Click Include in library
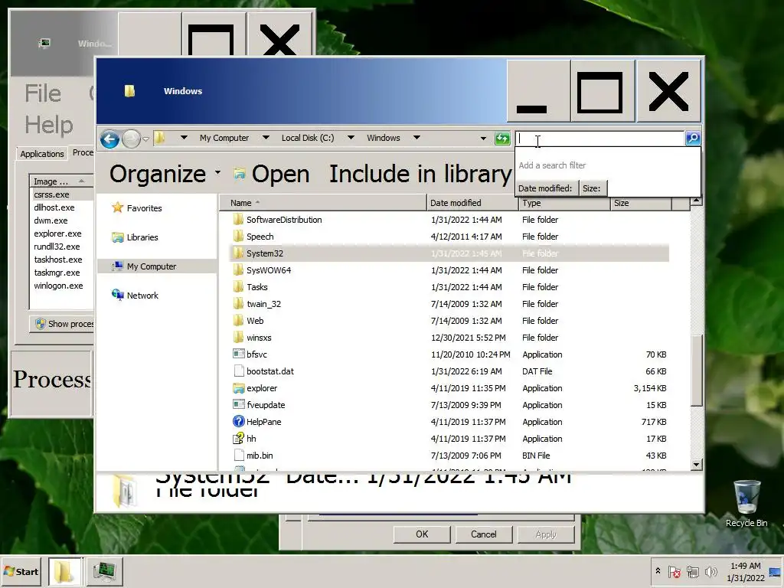Screen dimensions: 784x588 pos(420,174)
